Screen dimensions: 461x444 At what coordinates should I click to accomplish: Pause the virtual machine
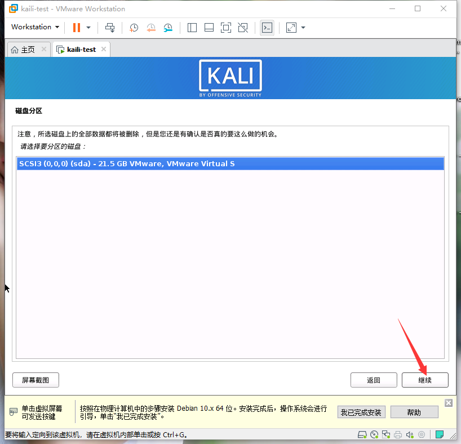(x=77, y=28)
